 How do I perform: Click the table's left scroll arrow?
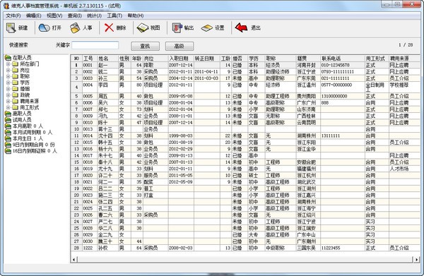73,260
